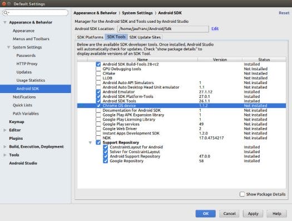This screenshot has width=292, height=221.
Task: Expand Build, Execution, Deployment section
Action: tap(5, 146)
